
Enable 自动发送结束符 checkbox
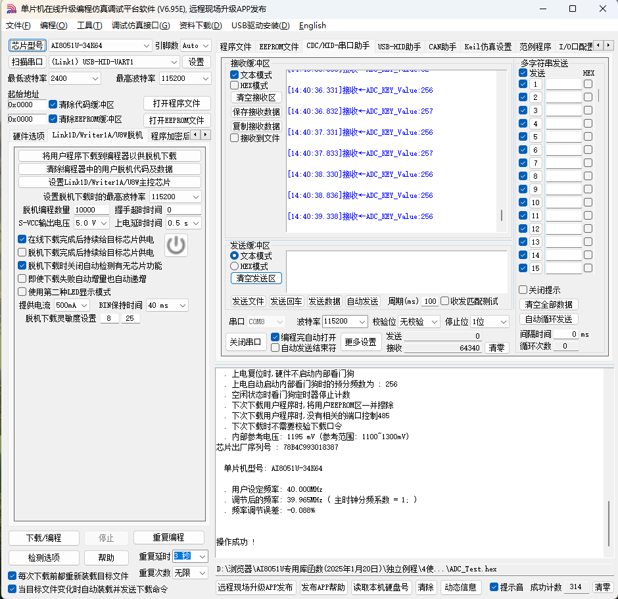275,348
